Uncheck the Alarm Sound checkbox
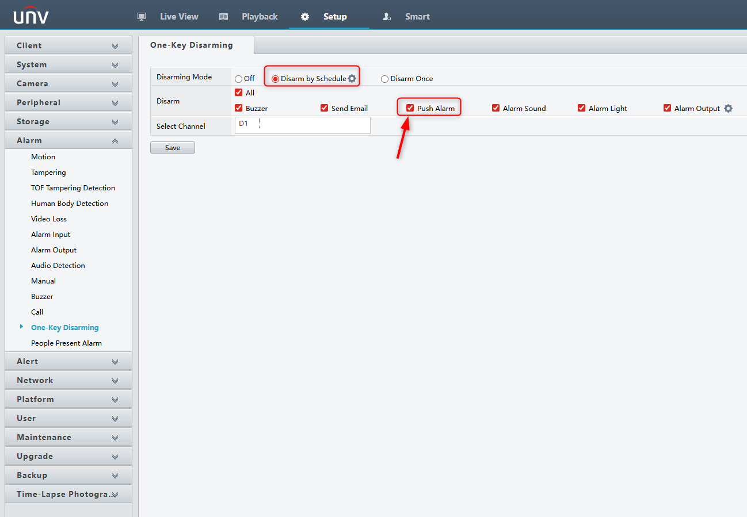Screen dimensions: 747x517 (496, 108)
